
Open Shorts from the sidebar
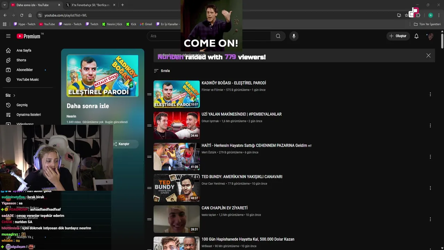tap(21, 60)
